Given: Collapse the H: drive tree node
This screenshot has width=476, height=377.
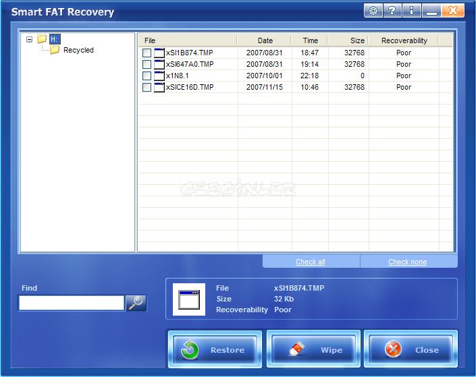Looking at the screenshot, I should point(29,39).
